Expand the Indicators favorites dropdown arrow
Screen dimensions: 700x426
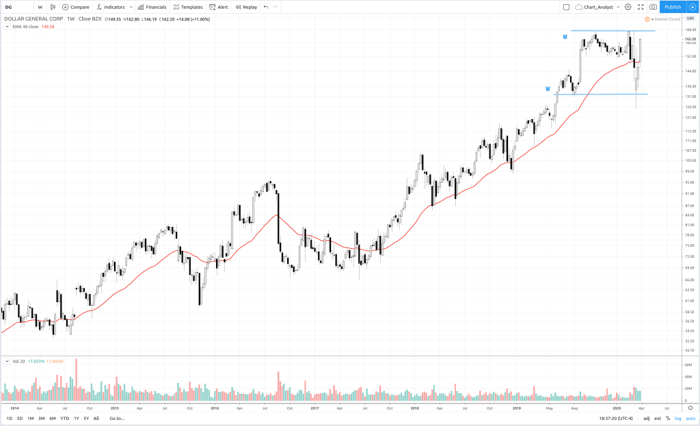click(129, 7)
